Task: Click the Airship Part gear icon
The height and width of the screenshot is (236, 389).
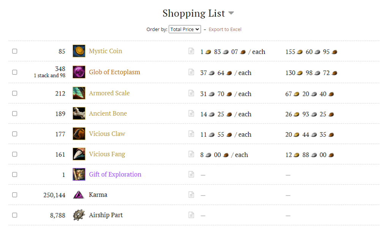Action: 79,215
